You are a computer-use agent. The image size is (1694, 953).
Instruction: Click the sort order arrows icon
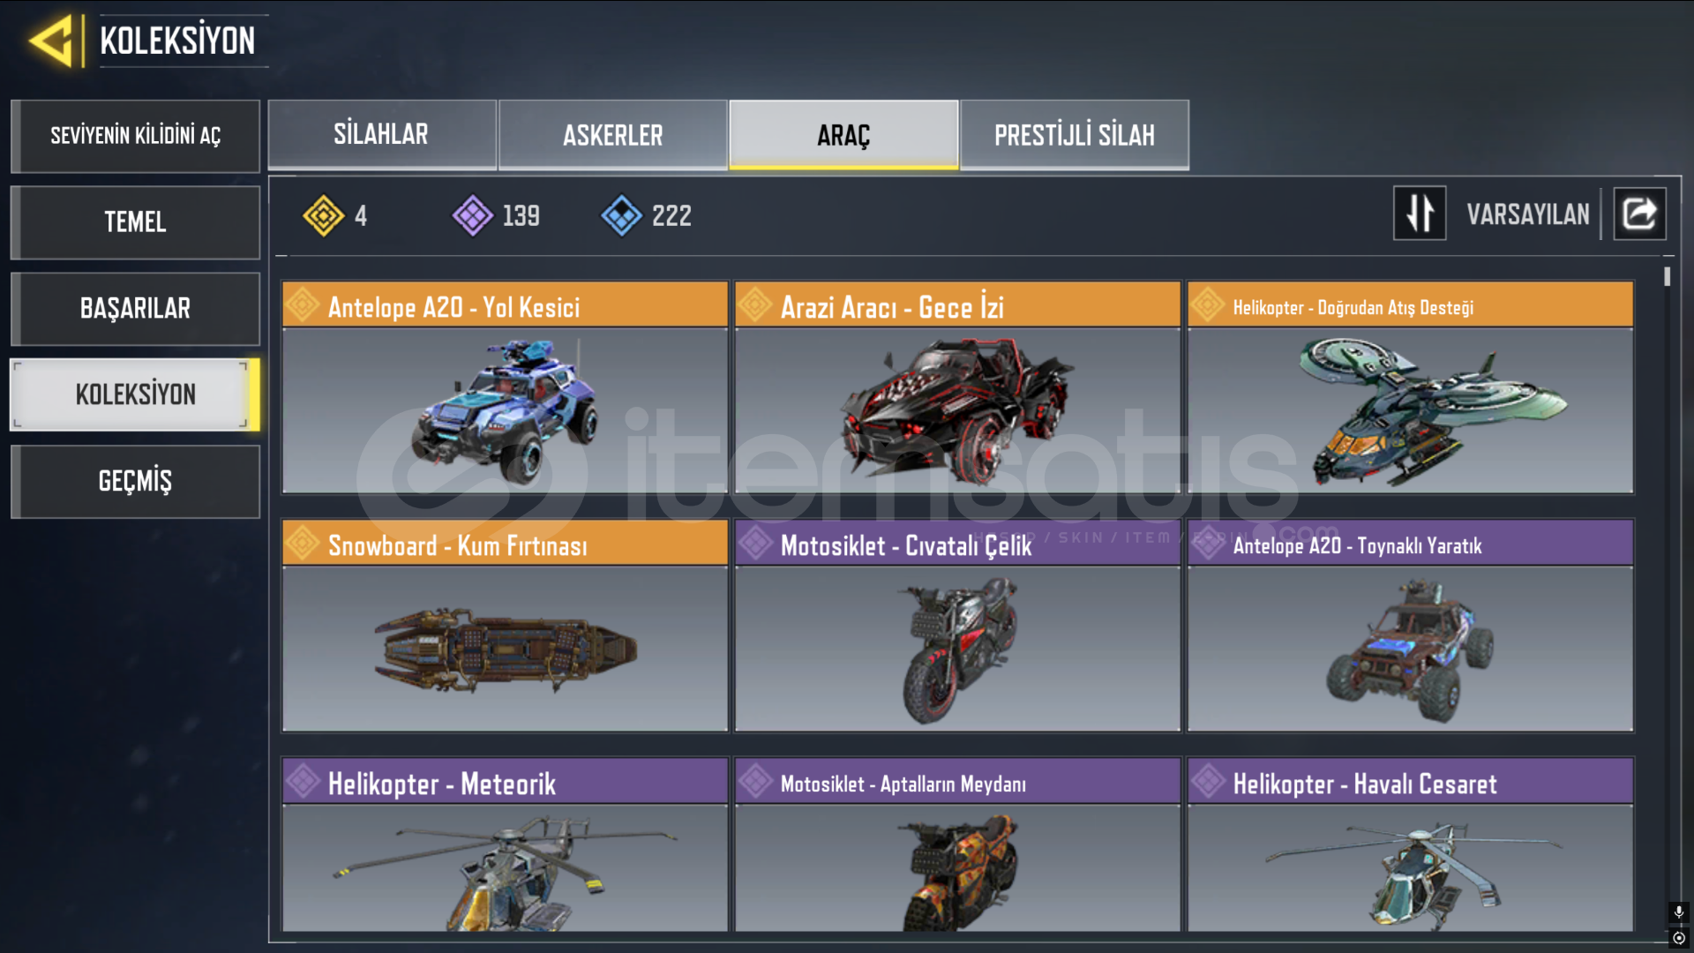[x=1420, y=214]
